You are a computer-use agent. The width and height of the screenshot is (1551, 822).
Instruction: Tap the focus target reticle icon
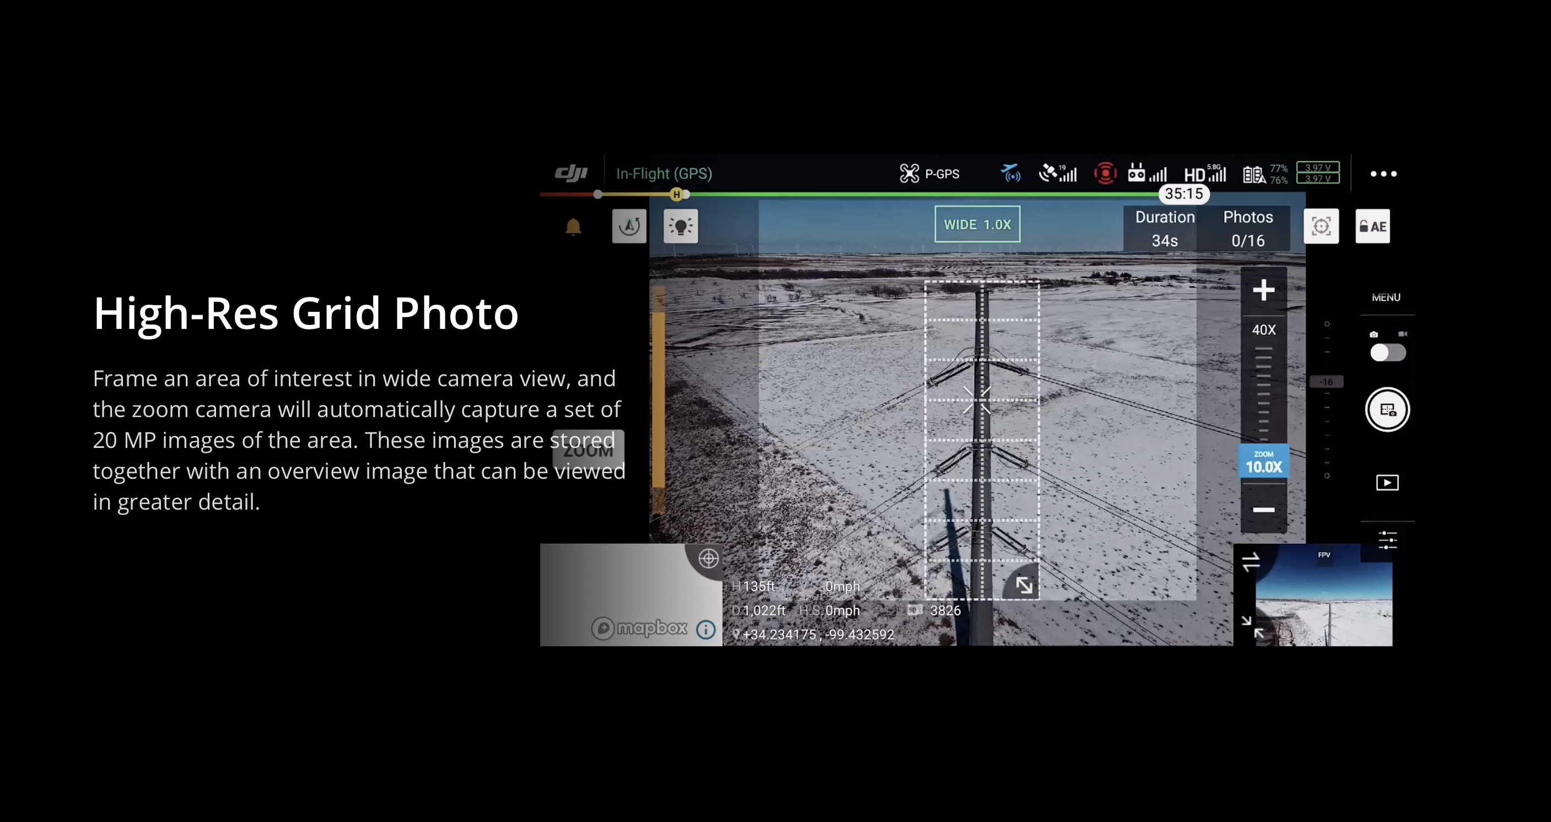point(1321,226)
